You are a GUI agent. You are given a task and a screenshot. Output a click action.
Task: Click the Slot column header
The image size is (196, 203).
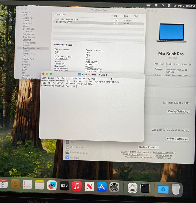point(135,16)
